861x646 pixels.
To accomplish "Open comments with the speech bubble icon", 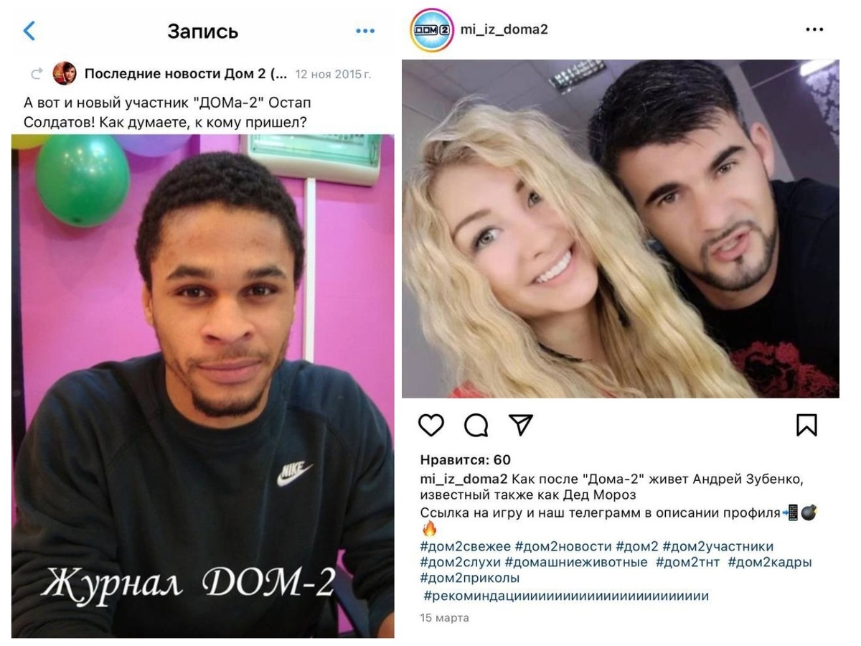I will 476,425.
